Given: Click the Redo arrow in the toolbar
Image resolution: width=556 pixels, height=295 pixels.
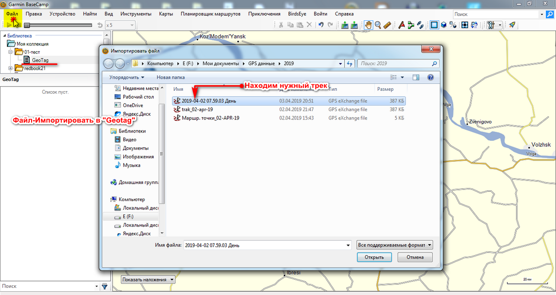Looking at the screenshot, I should 330,25.
